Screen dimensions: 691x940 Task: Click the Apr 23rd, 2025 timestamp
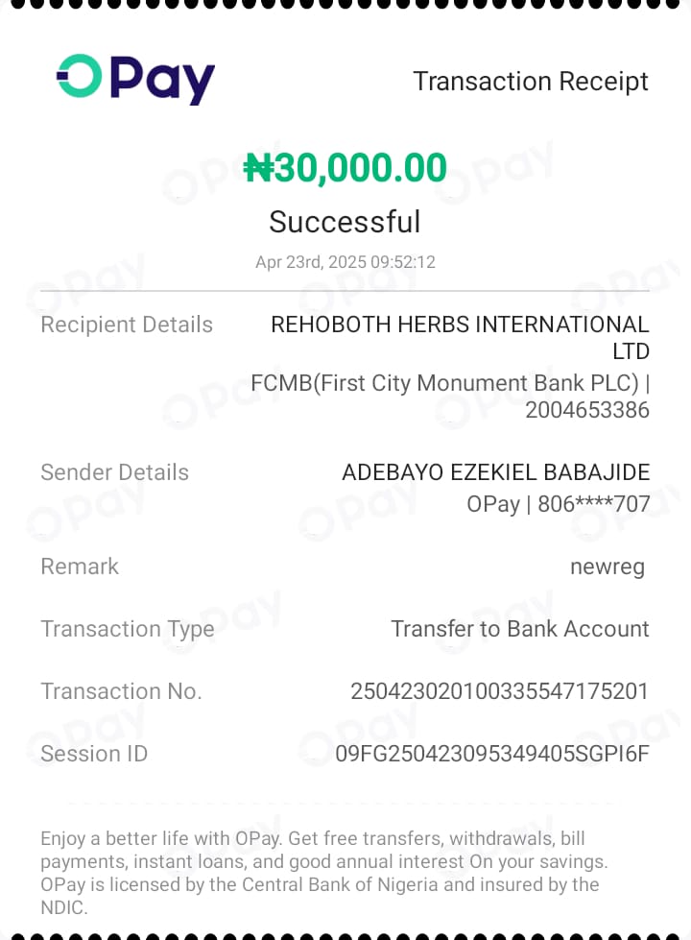[345, 262]
